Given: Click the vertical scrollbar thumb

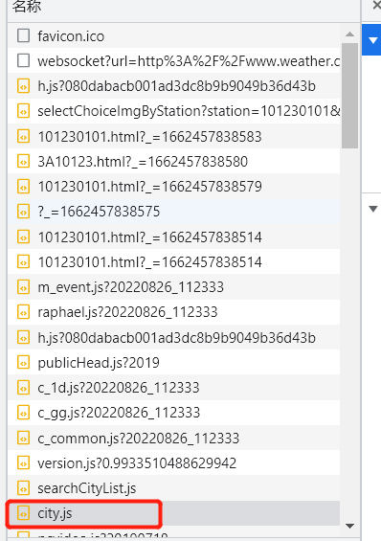Looking at the screenshot, I should [x=350, y=96].
